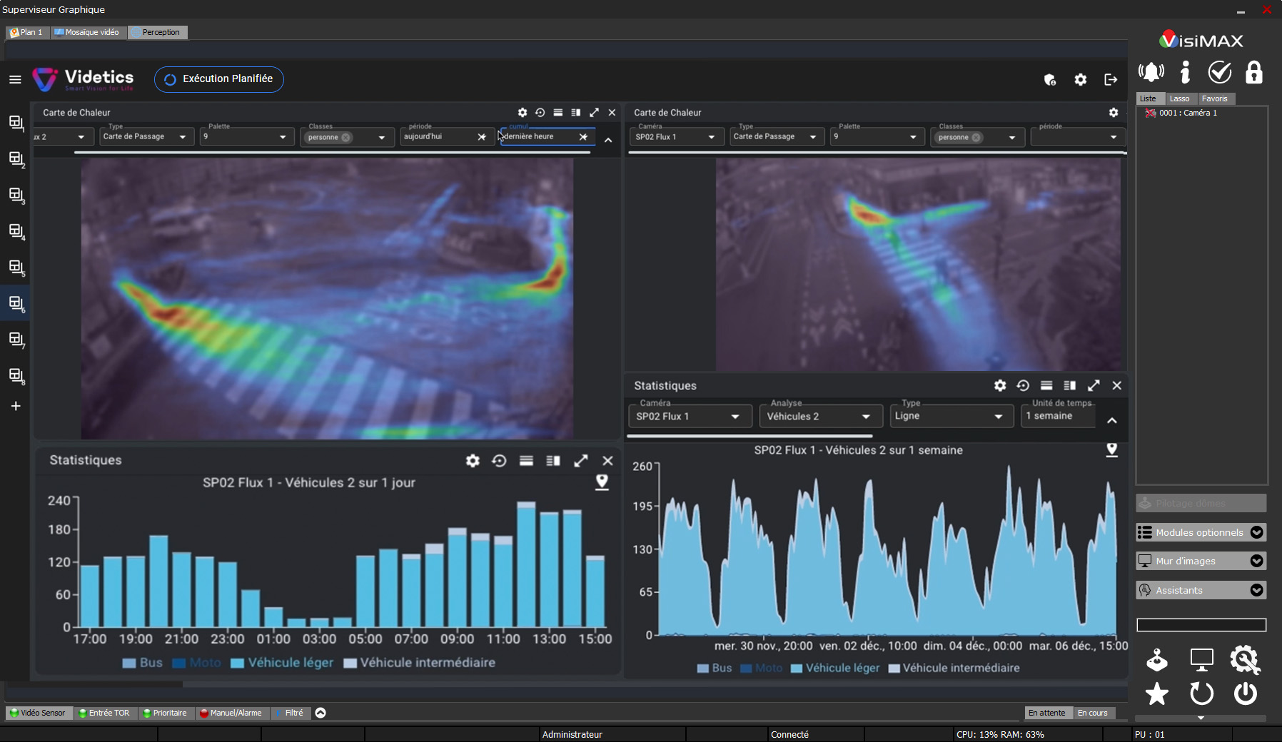
Task: Click the logout icon in Videtics header
Action: 1111,80
